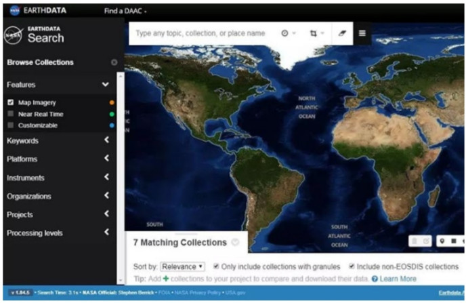Click the NASA logo beside EARTHDATA header

click(x=15, y=10)
